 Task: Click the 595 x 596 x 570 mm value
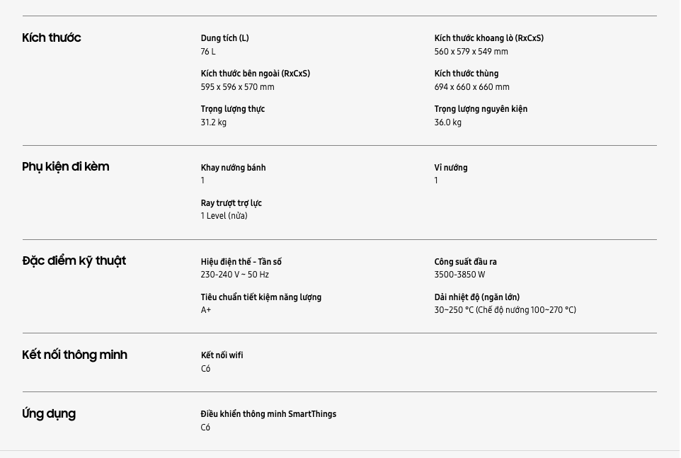click(x=237, y=87)
